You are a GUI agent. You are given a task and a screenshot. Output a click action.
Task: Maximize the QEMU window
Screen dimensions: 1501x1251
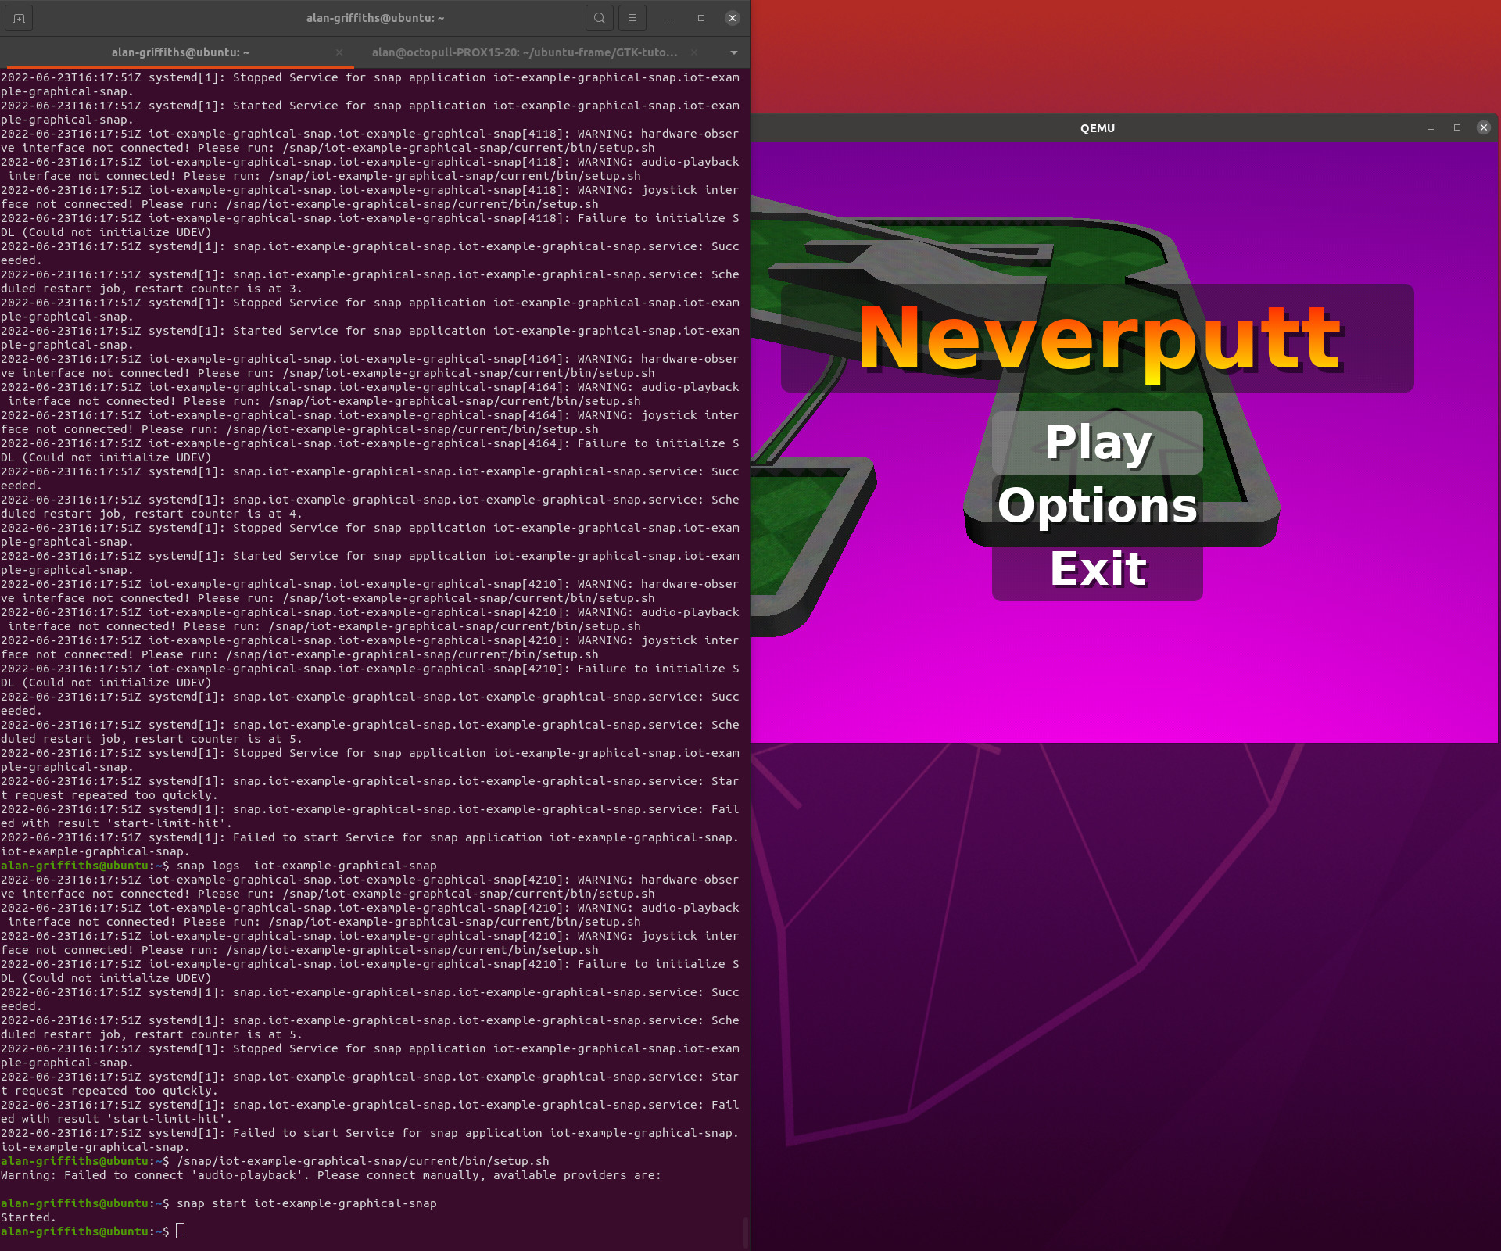(1457, 128)
